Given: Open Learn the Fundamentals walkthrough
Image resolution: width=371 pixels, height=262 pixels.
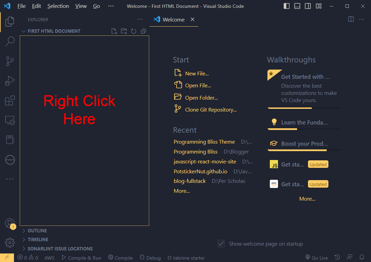Looking at the screenshot, I should point(304,123).
